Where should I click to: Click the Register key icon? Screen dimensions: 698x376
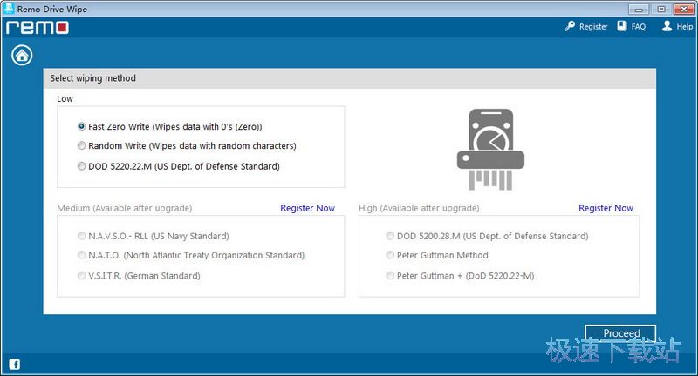570,27
